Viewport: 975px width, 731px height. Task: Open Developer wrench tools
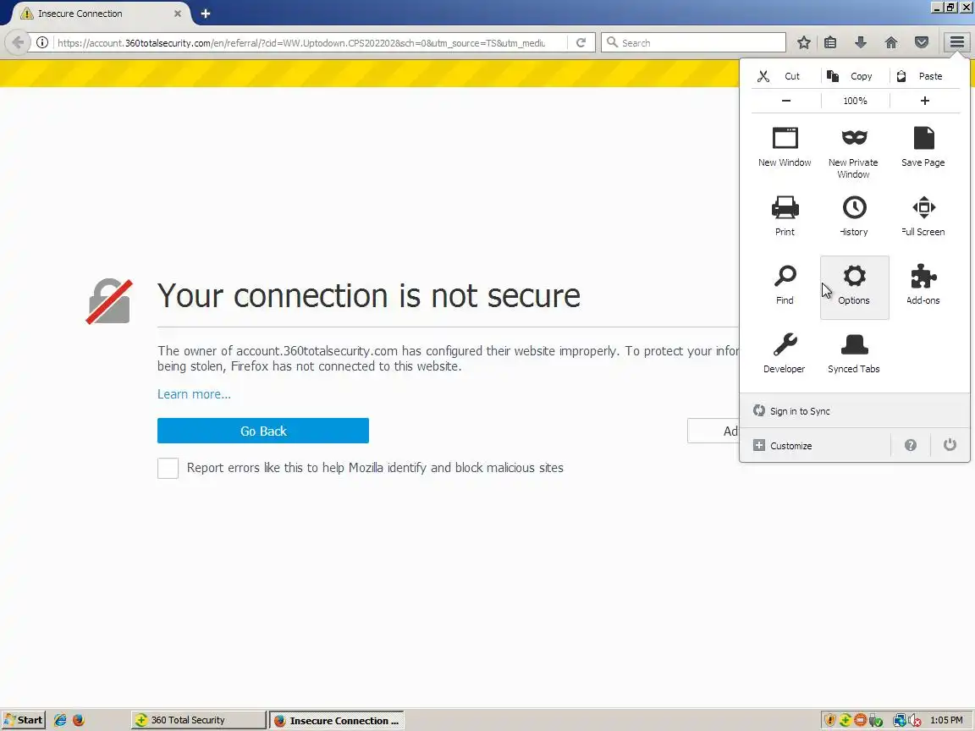click(x=784, y=354)
